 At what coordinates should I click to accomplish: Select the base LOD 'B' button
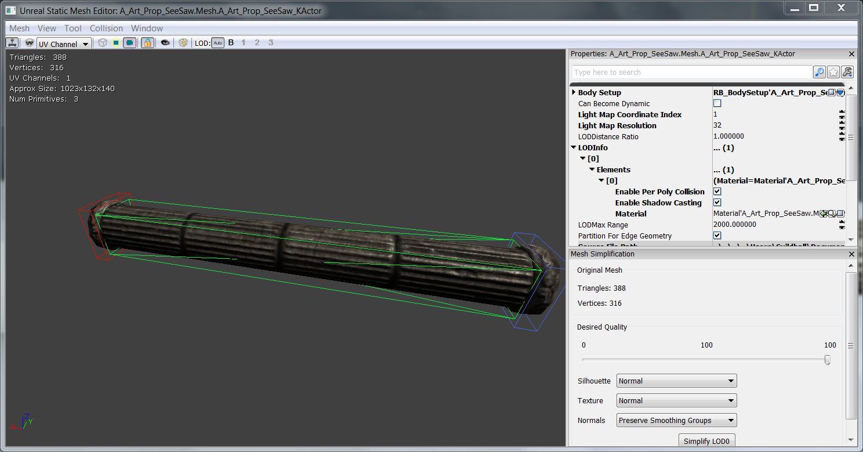231,42
